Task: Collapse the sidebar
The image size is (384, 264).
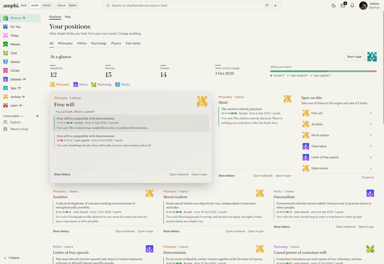Action: (12, 258)
